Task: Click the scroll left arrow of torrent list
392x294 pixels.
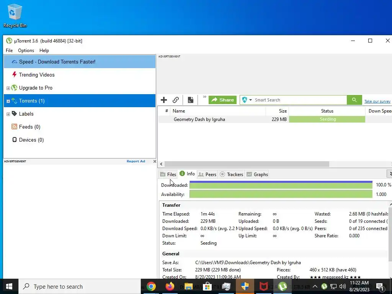Action: click(x=161, y=164)
